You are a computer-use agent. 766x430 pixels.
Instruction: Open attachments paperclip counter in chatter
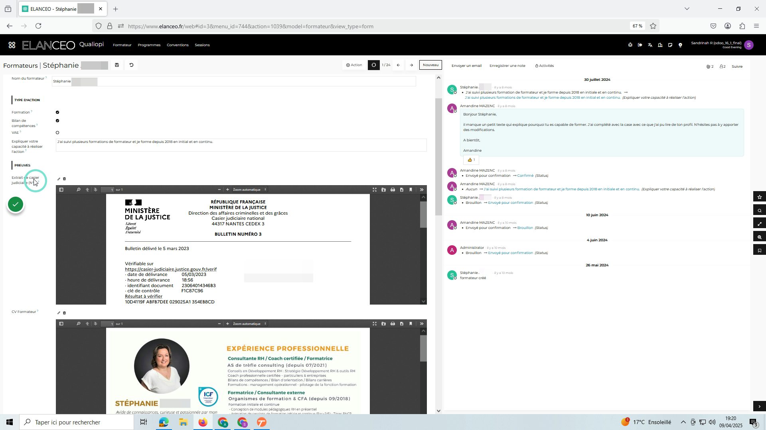coord(710,66)
